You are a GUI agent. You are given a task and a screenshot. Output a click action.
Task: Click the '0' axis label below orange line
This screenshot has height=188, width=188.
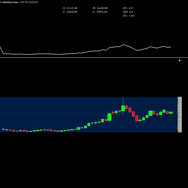180,61
